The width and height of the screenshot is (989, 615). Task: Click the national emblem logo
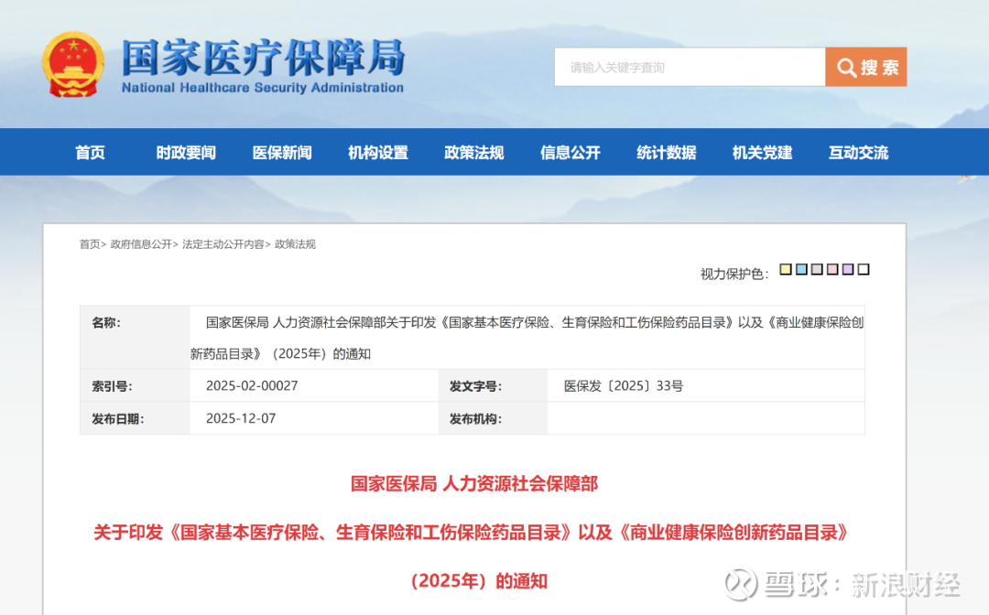(73, 65)
